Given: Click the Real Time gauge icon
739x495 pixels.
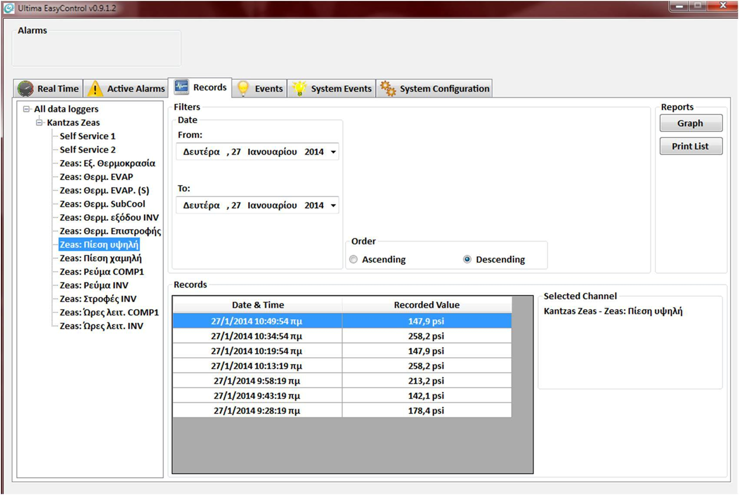Looking at the screenshot, I should point(26,89).
